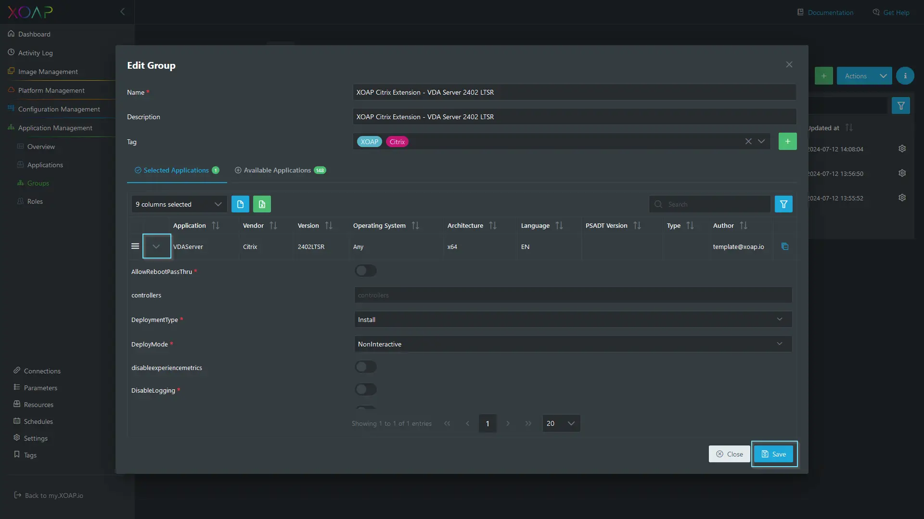The image size is (924, 519).
Task: Open Groups under Application Management
Action: 38,183
